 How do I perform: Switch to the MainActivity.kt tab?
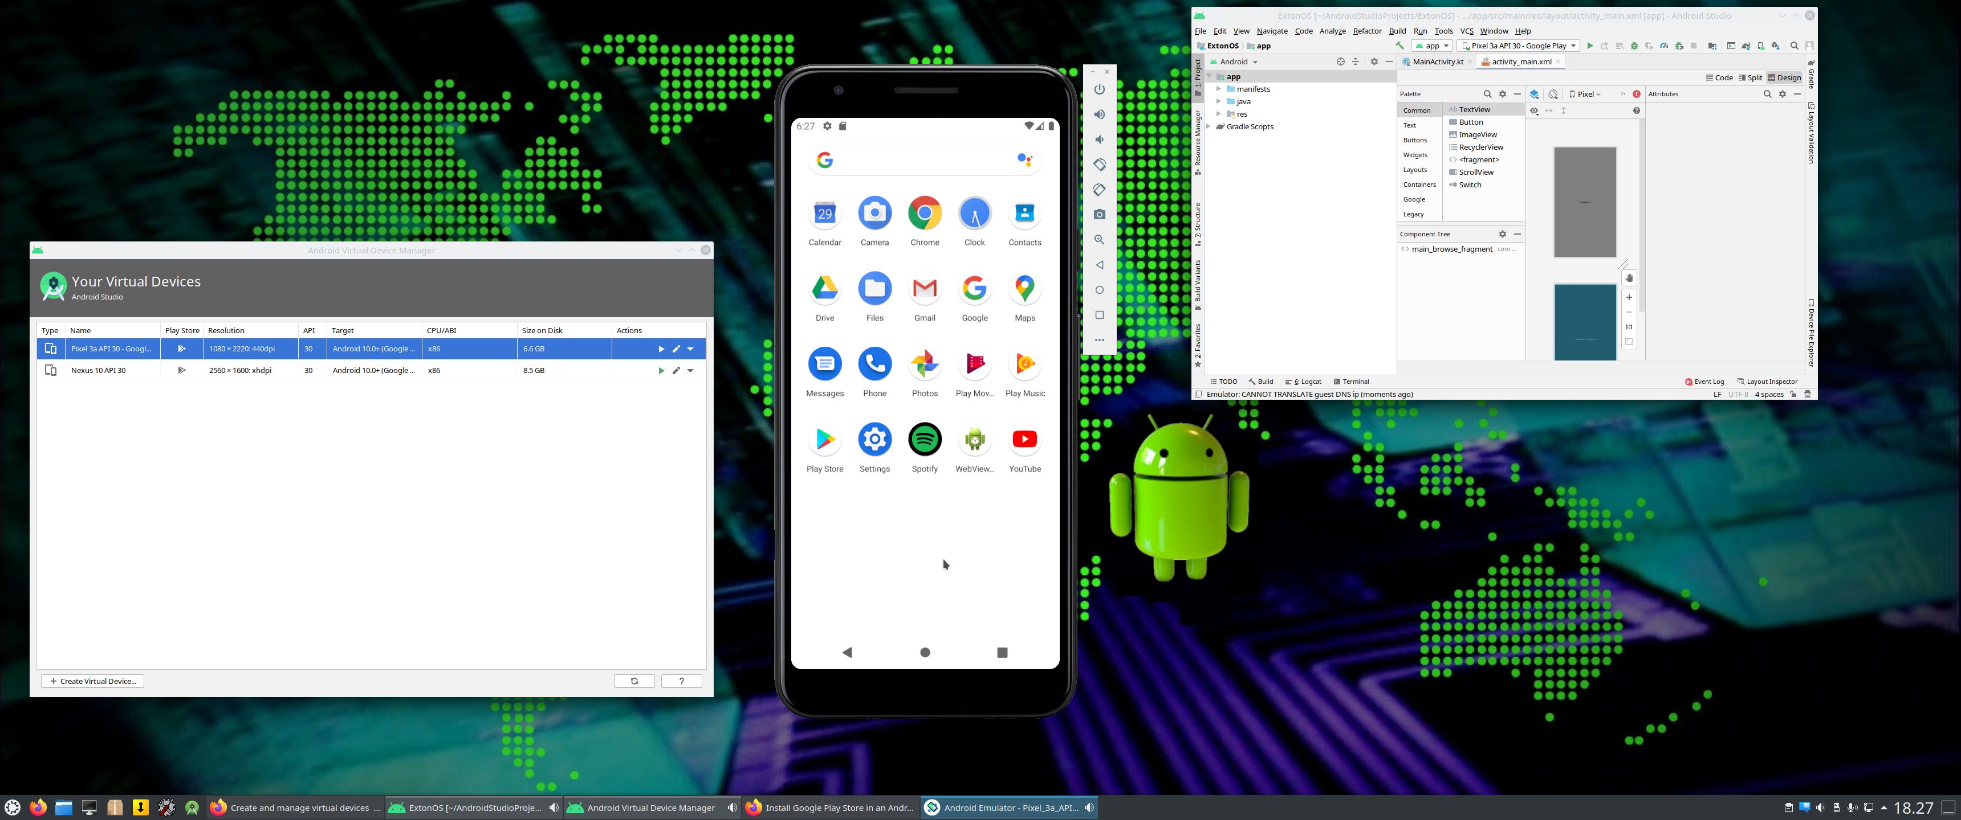click(x=1437, y=61)
